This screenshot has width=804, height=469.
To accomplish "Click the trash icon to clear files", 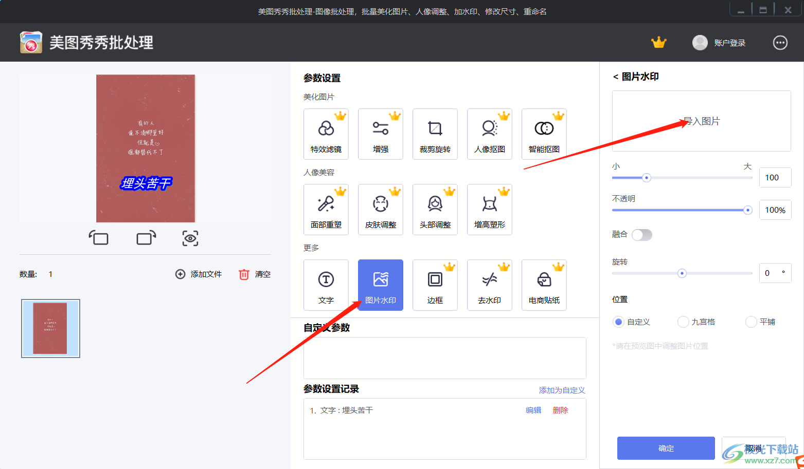I will [244, 274].
